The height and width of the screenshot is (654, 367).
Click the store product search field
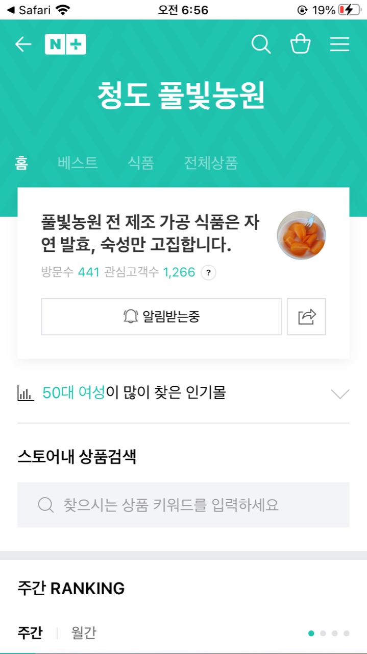(x=183, y=505)
